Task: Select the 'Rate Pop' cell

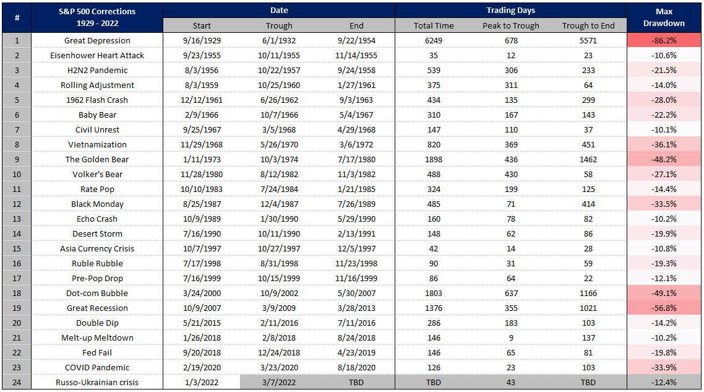Action: click(x=97, y=189)
